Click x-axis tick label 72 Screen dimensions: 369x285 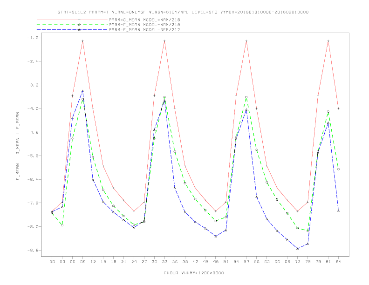pyautogui.click(x=297, y=262)
